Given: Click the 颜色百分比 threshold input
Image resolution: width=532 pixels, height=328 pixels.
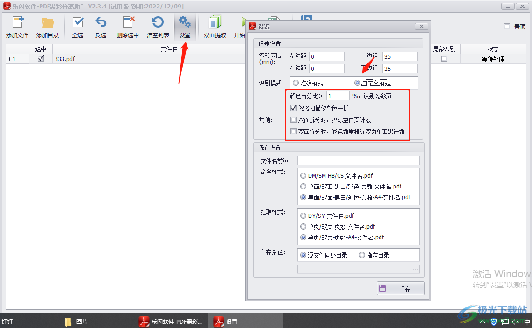Looking at the screenshot, I should (338, 96).
